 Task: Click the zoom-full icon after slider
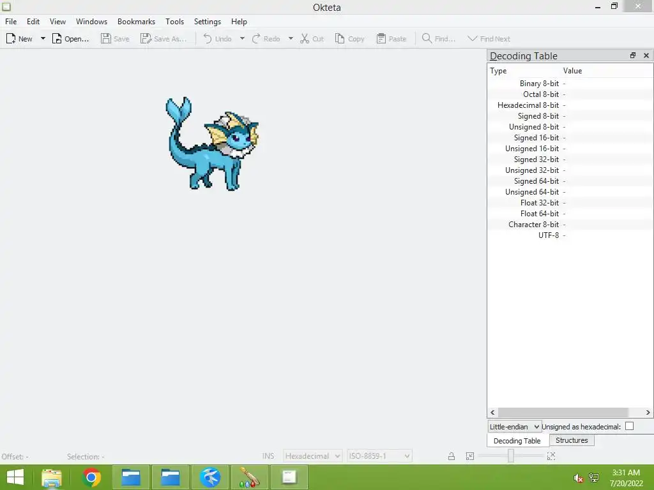pos(551,456)
